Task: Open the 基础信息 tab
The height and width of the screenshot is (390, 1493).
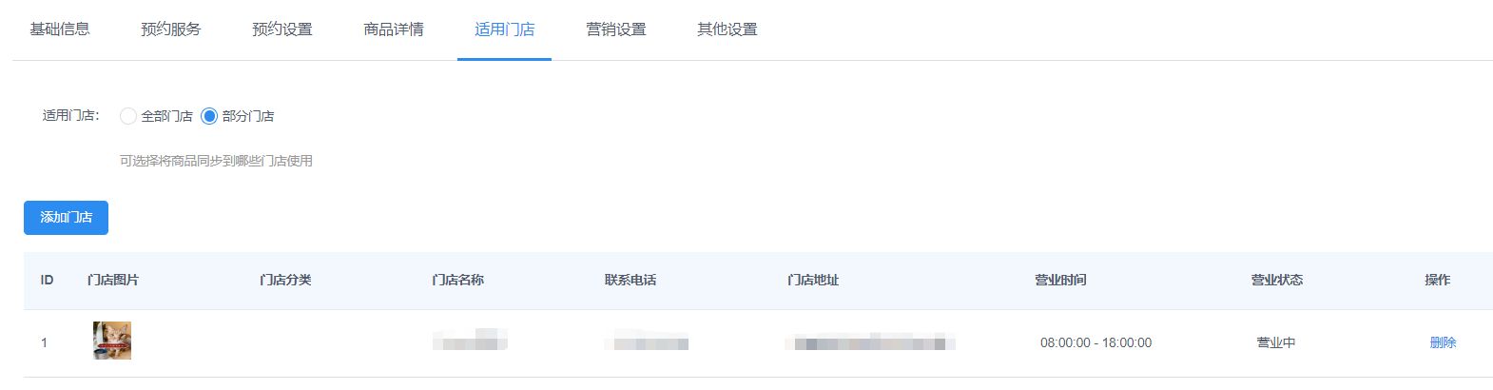Action: click(60, 29)
